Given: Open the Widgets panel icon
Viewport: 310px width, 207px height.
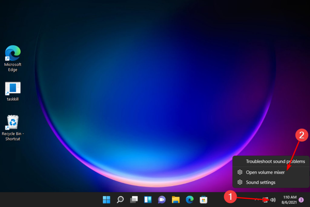Looking at the screenshot, I should (147, 199).
